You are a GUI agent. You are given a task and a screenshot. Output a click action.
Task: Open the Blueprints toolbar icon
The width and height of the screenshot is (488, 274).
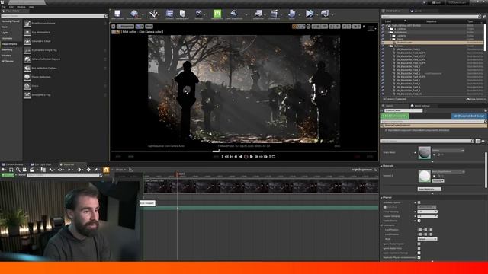(x=258, y=14)
